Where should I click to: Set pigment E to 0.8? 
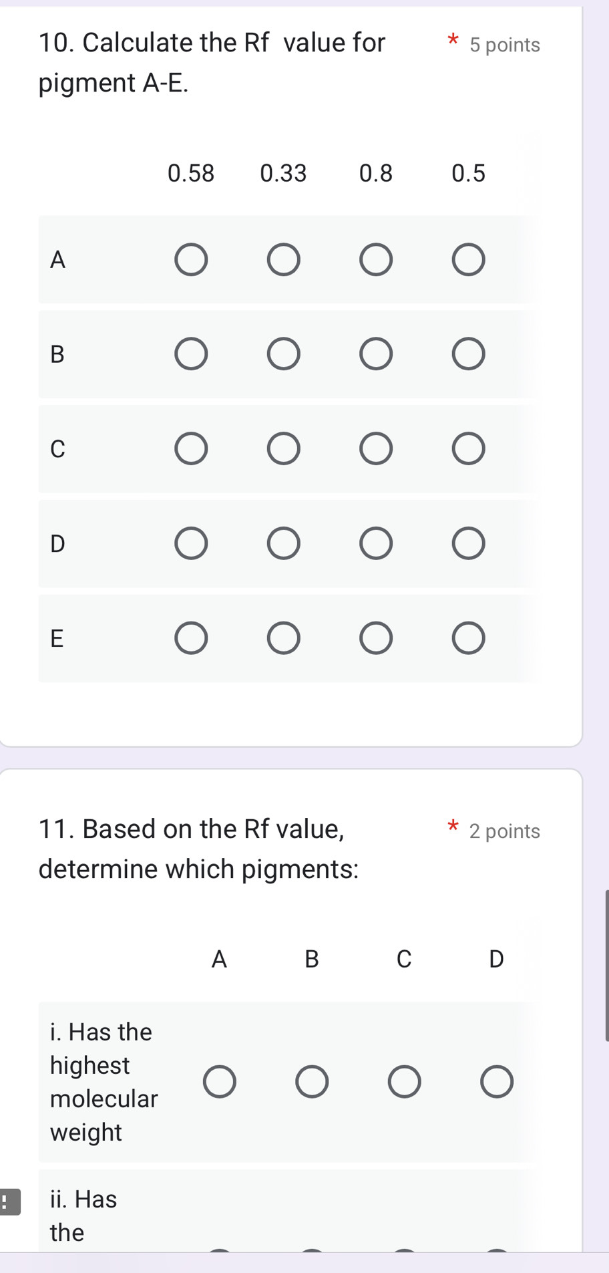[x=376, y=638]
